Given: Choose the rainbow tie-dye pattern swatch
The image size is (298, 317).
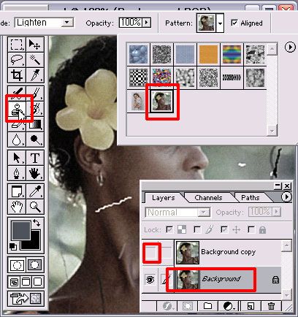Looking at the screenshot, I should 232,54.
